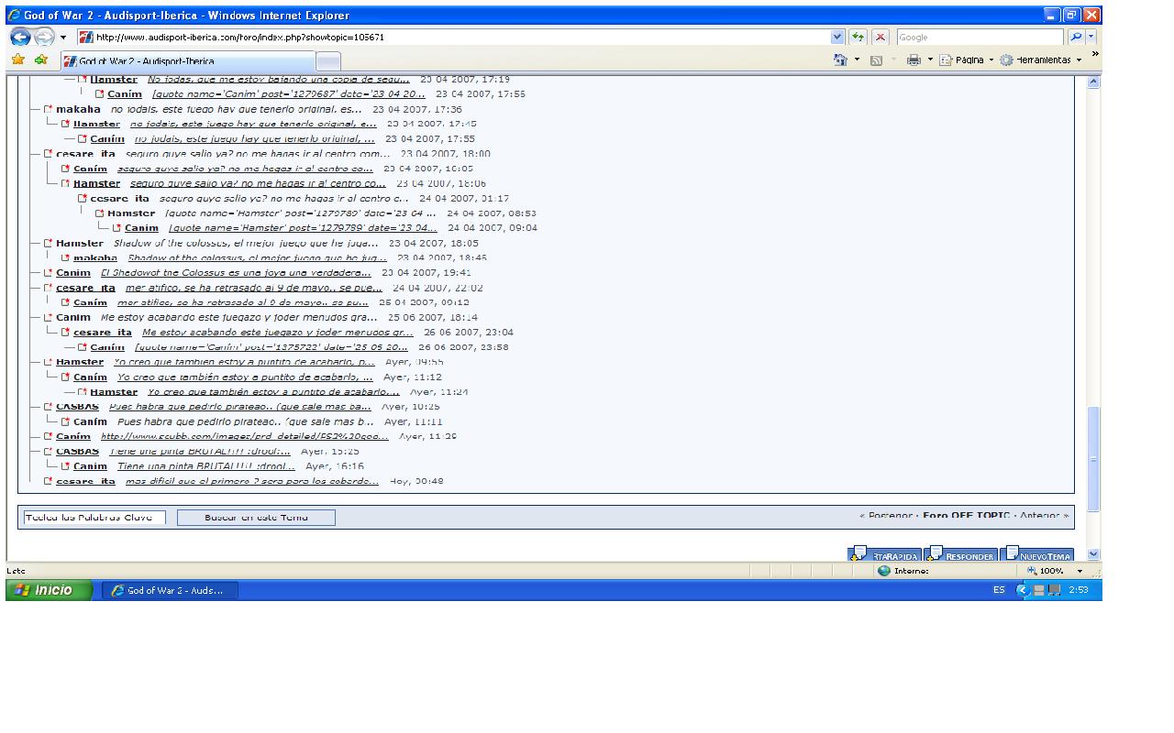Expand the address bar URL dropdown
Viewport: 1174px width, 733px height.
coord(837,38)
